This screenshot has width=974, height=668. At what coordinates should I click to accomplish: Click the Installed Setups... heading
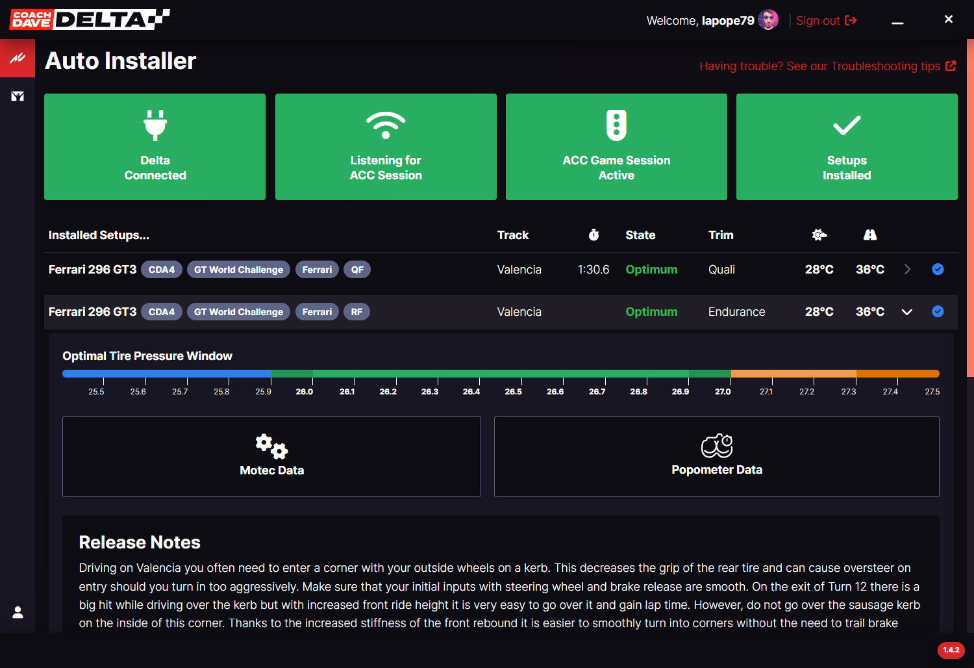[99, 235]
